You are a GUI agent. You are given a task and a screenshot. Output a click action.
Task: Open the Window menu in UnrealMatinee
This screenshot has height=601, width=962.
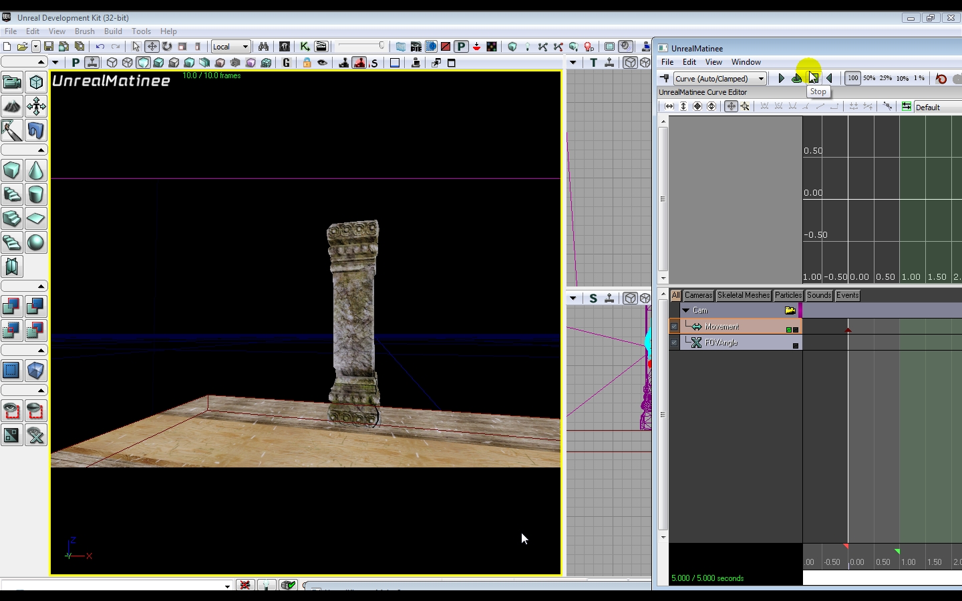click(746, 62)
